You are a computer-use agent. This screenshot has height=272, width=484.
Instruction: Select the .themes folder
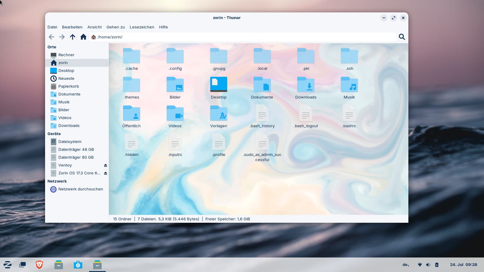point(132,88)
